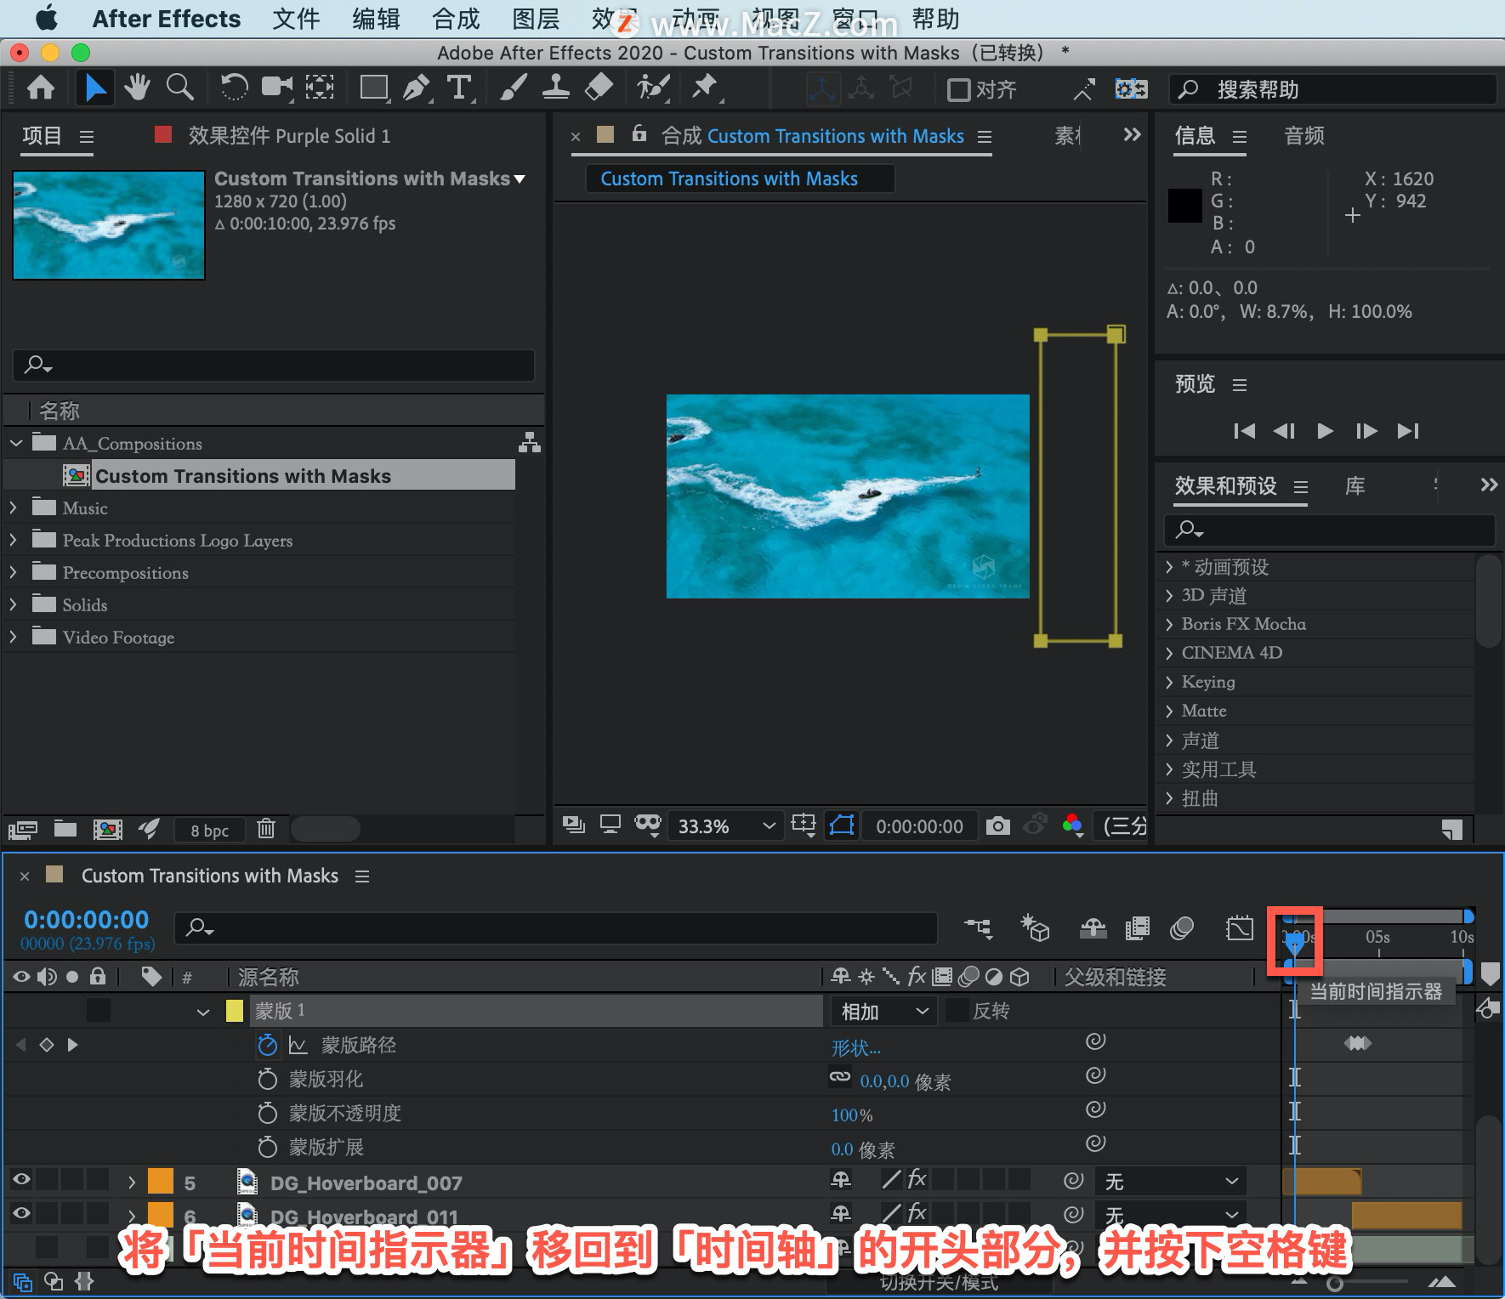Click the 搜索帮助 search field
Viewport: 1505px width, 1299px height.
1333,89
